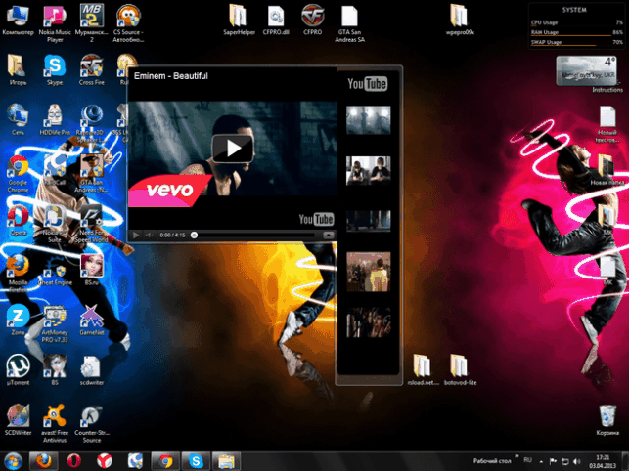Screen dimensions: 629x471
Task: Open the avast! Free Antivirus icon
Action: coord(55,423)
